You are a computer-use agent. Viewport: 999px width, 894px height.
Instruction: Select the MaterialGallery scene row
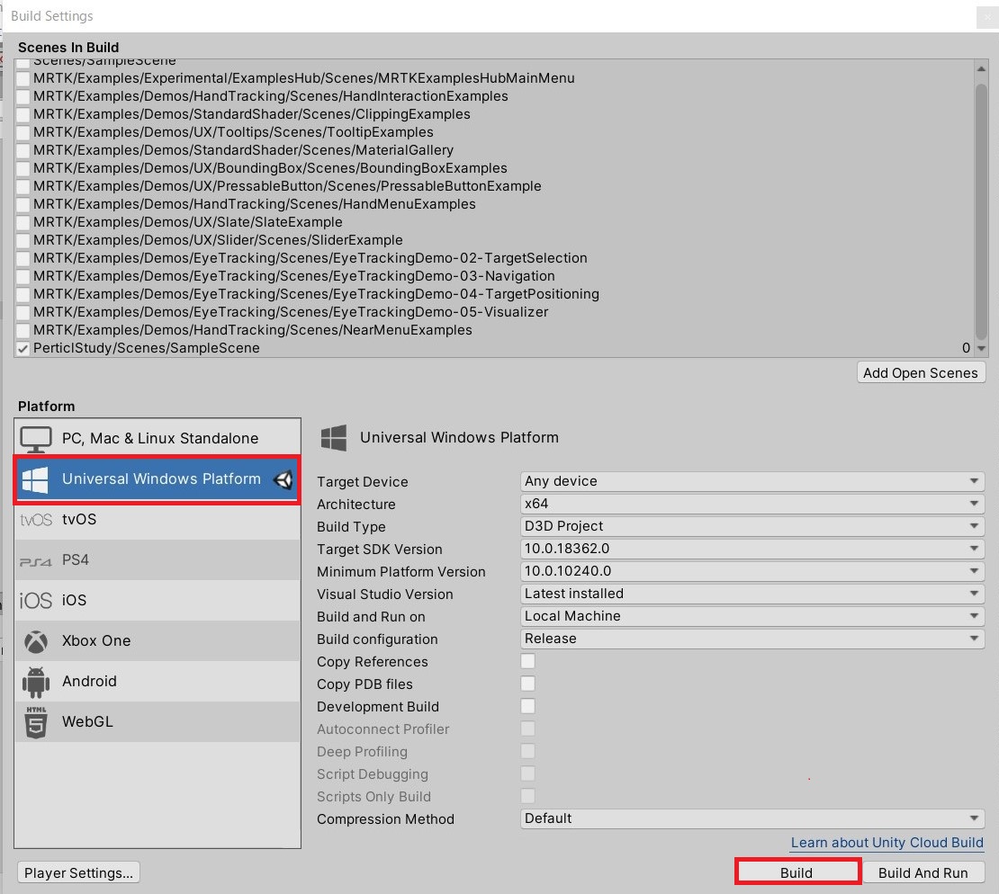pos(494,150)
